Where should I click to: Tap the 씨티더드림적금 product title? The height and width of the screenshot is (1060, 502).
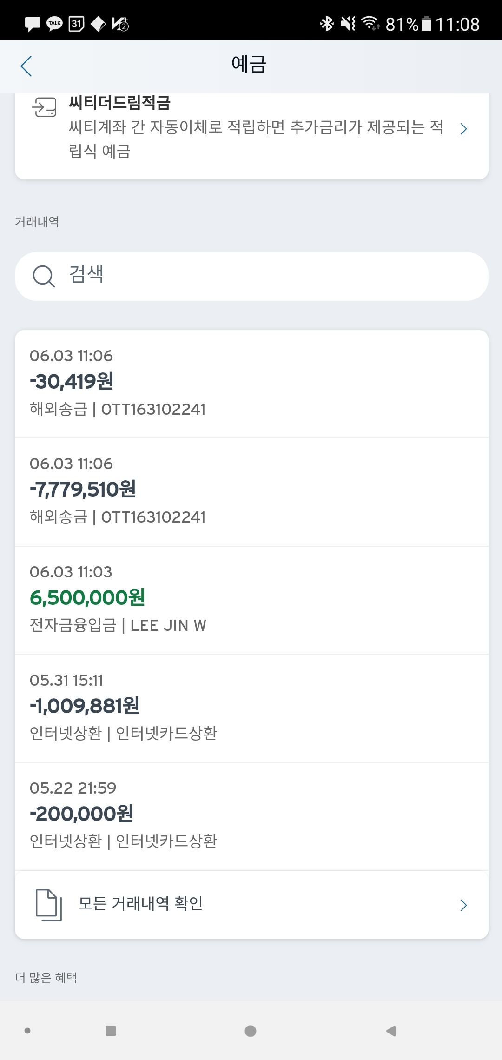click(120, 103)
